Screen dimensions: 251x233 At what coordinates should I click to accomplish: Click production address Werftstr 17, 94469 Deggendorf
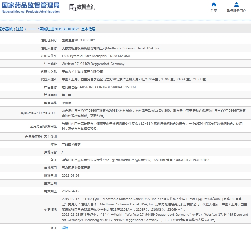93,64
